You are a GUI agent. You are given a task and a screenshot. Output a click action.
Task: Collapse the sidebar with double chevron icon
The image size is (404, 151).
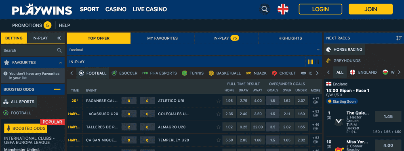point(59,38)
